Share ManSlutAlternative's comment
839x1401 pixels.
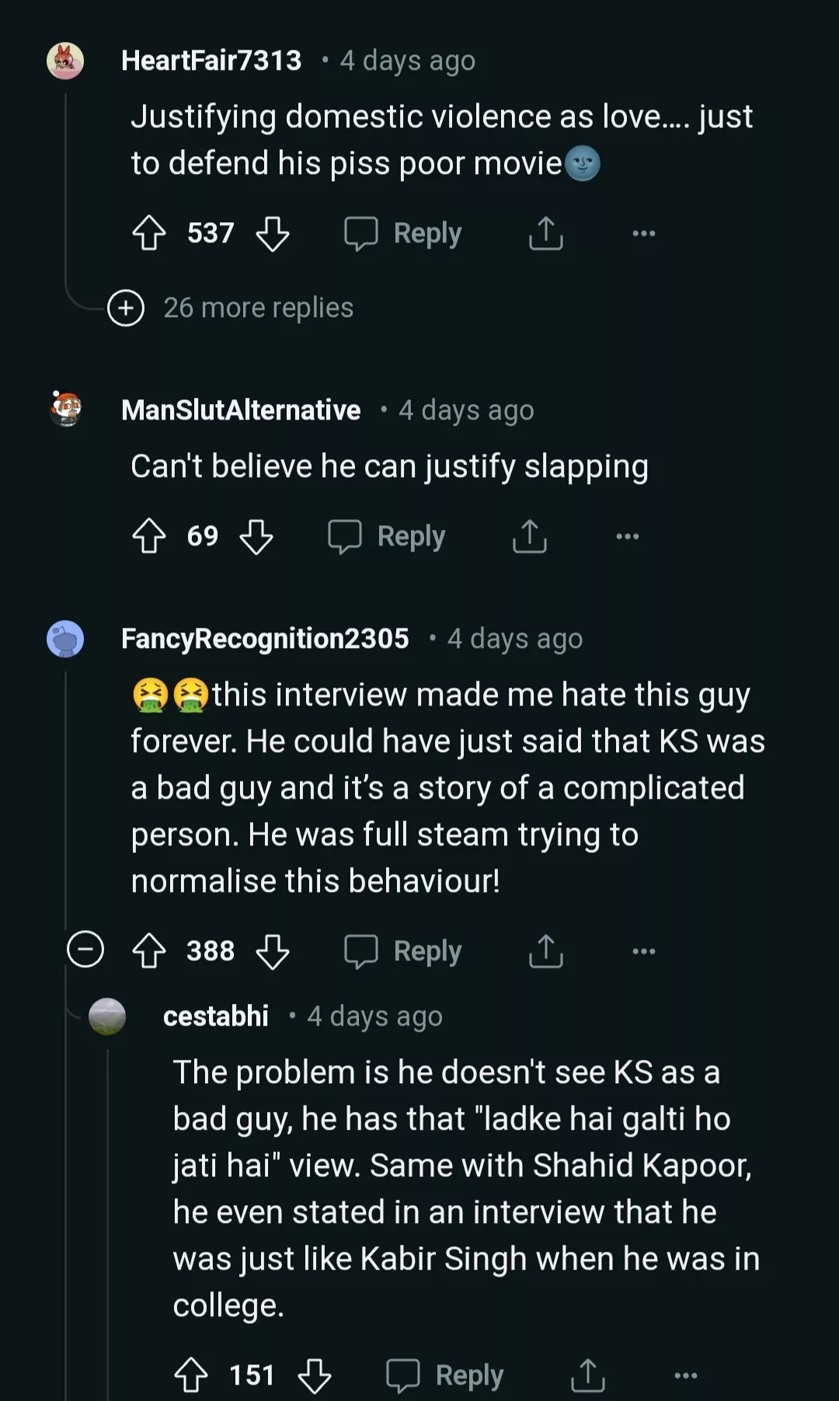[529, 536]
